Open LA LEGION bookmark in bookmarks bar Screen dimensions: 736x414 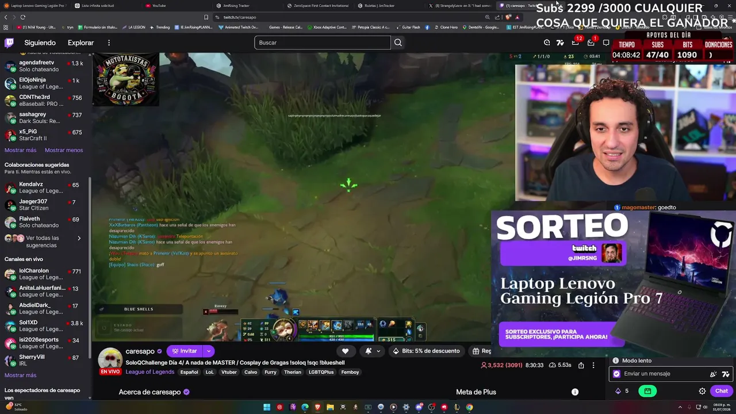coord(134,27)
